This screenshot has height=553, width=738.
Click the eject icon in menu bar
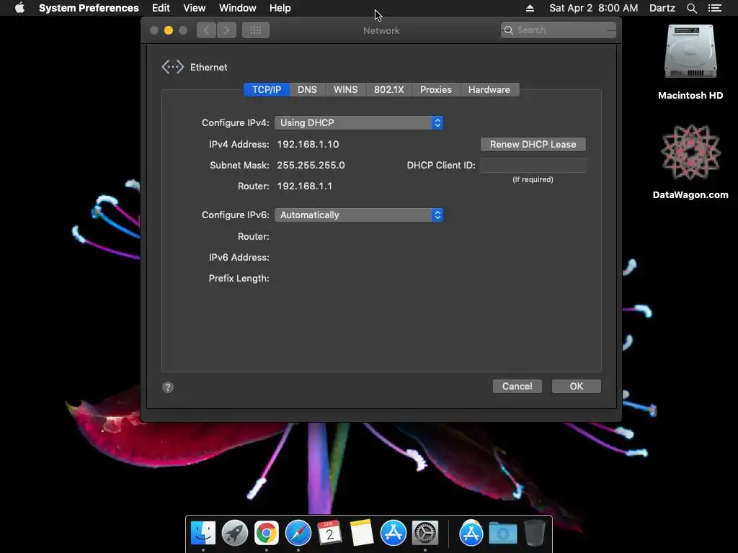point(530,8)
